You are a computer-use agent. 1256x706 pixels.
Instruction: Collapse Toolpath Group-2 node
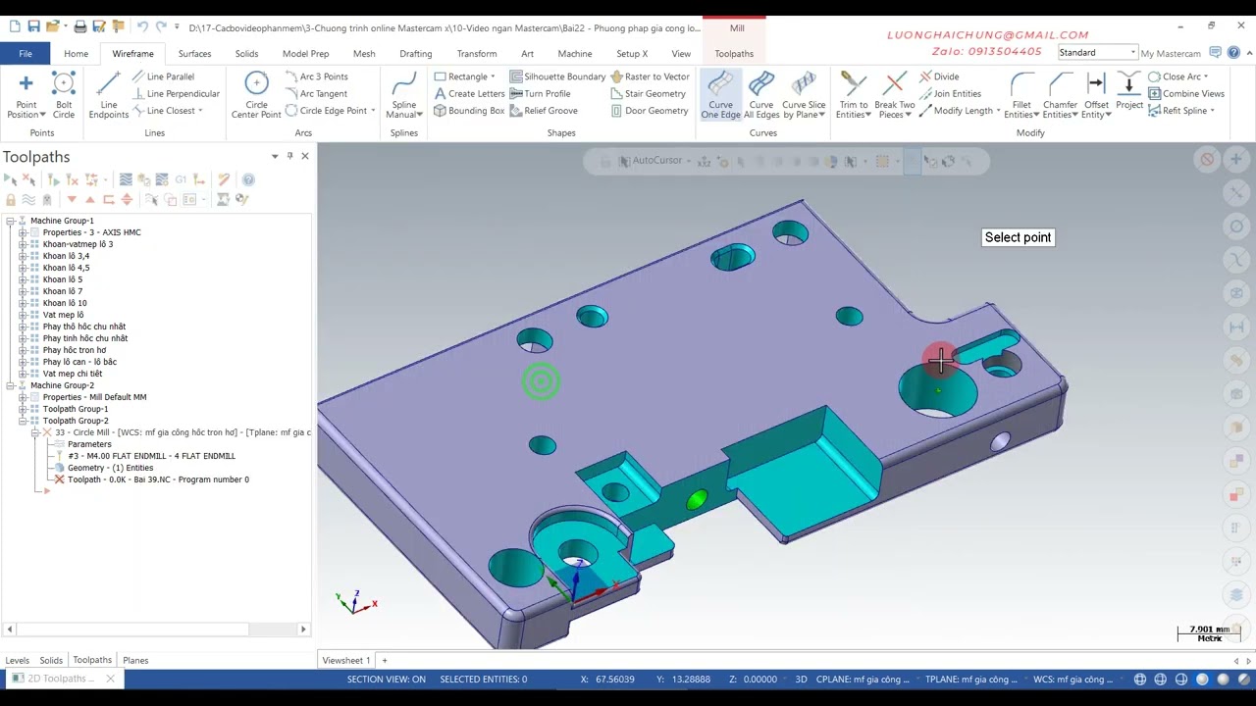(22, 421)
